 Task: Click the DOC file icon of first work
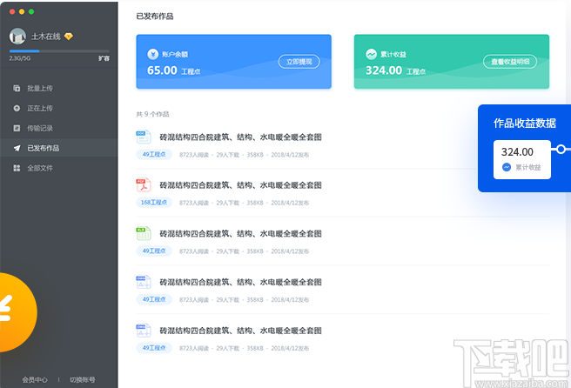tap(144, 137)
